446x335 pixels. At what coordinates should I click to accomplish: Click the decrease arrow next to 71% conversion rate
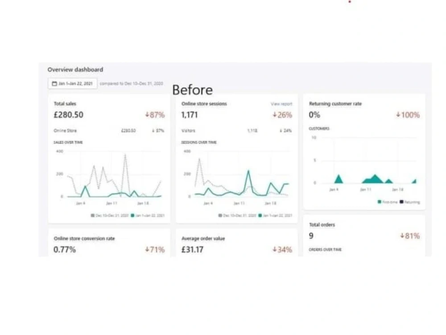click(x=146, y=250)
